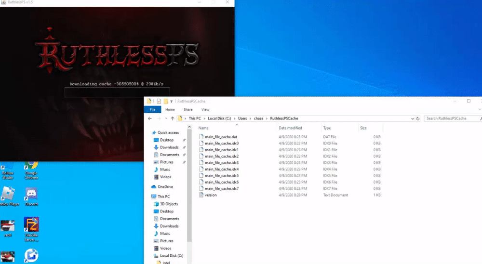Screen dimensions: 482x264
Task: Open FileZilla Server desktop shortcut
Action: click(x=31, y=229)
